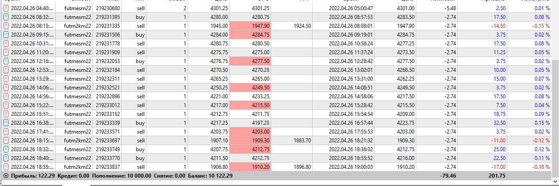Viewport: 559px width, 186px height.
Task: Click the row icon for ticket 219233697
Action: [6, 141]
